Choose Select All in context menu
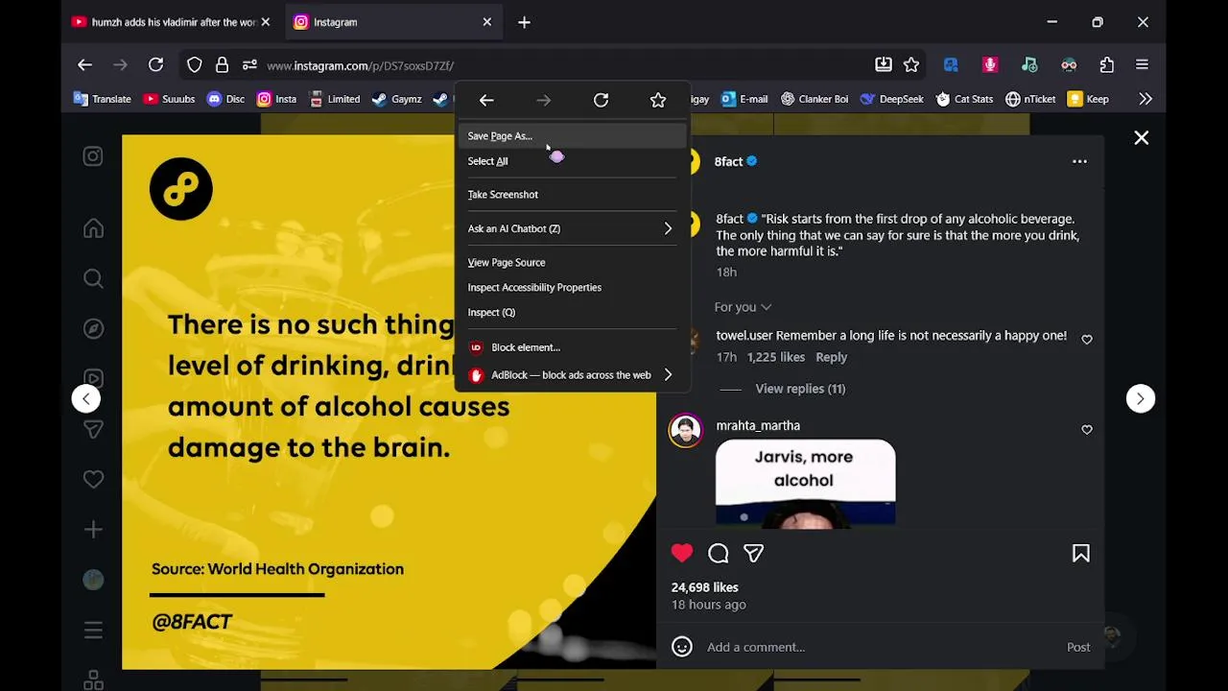The image size is (1228, 691). (x=572, y=161)
